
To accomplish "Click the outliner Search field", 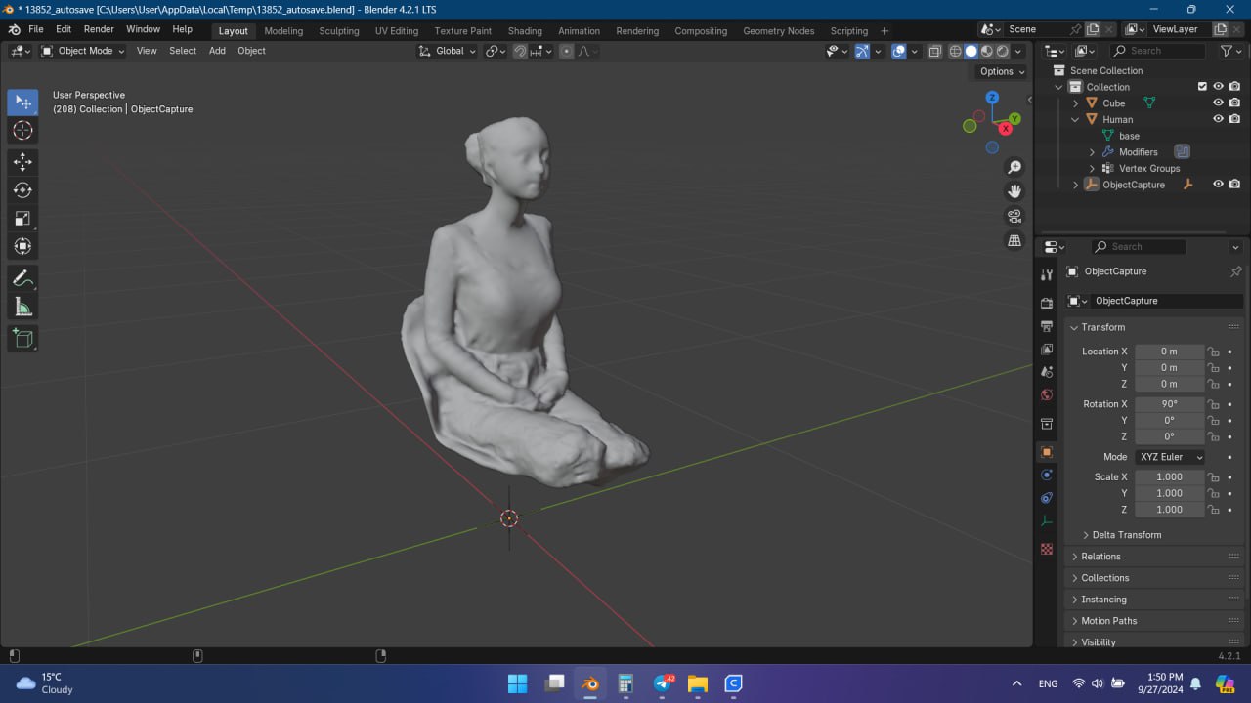I will click(1157, 51).
